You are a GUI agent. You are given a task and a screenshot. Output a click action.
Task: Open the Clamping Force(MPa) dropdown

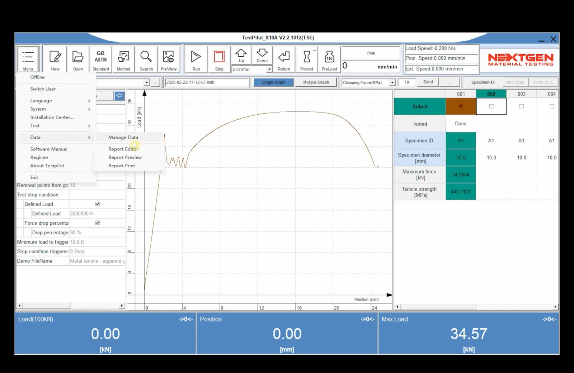[x=392, y=82]
